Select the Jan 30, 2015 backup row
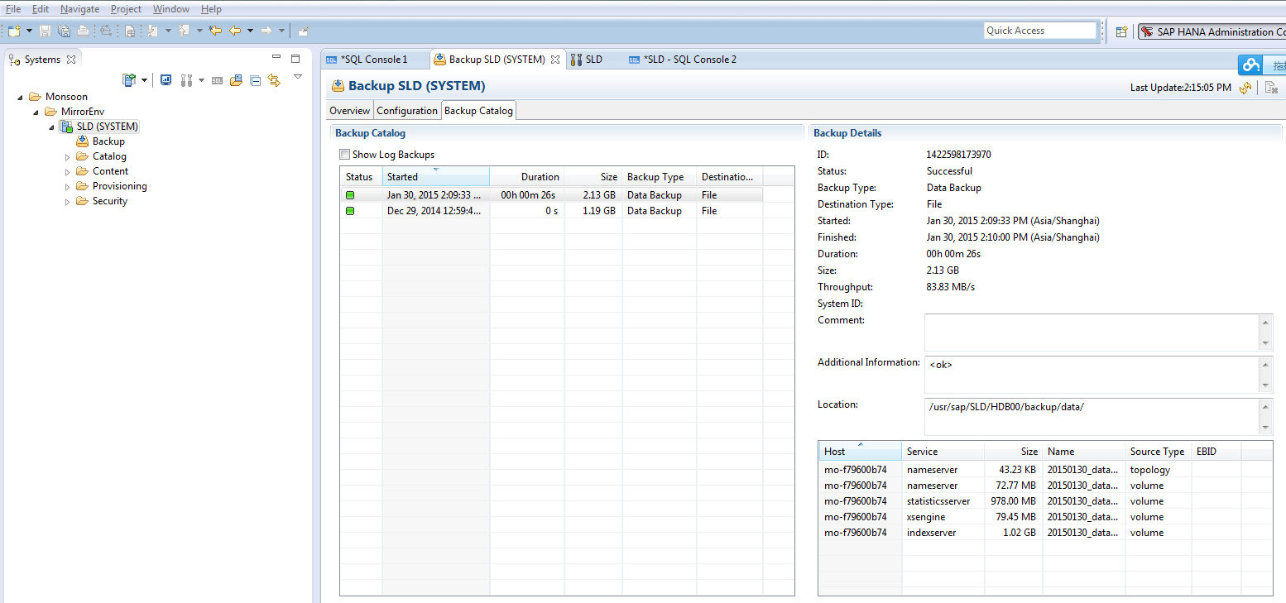Image resolution: width=1286 pixels, height=603 pixels. pyautogui.click(x=552, y=195)
